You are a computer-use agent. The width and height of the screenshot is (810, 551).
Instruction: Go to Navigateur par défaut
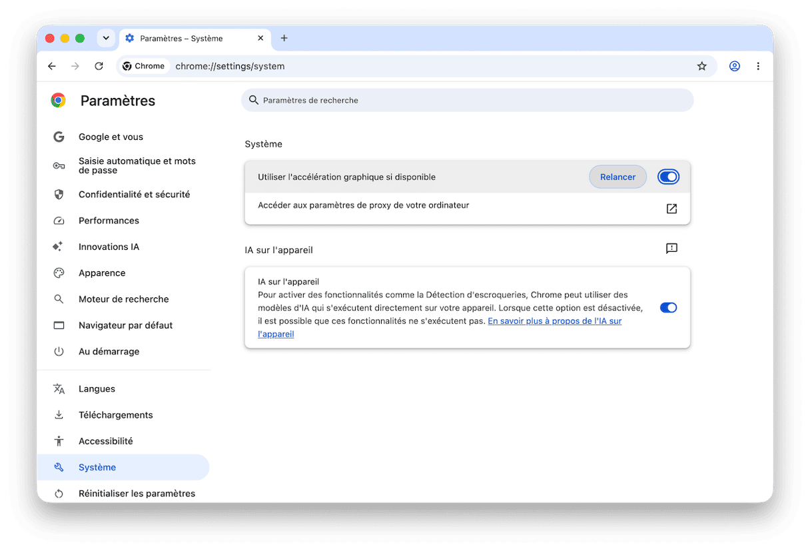click(x=123, y=325)
